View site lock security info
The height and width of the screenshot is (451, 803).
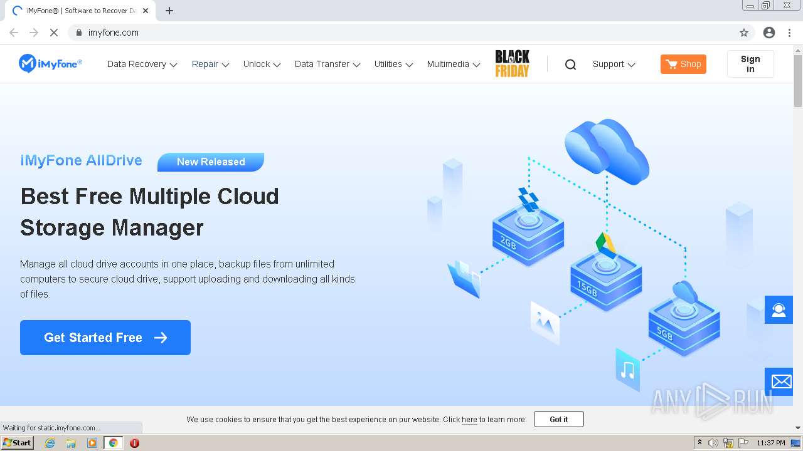point(79,33)
